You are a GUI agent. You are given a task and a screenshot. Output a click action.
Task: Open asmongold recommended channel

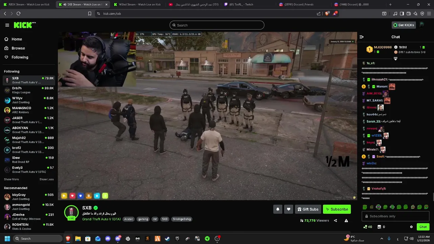coord(29,207)
